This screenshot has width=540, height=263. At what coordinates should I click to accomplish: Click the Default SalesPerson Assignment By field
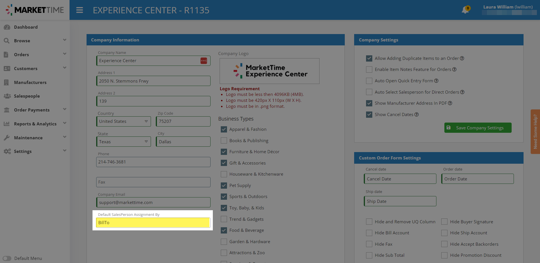[x=153, y=223]
